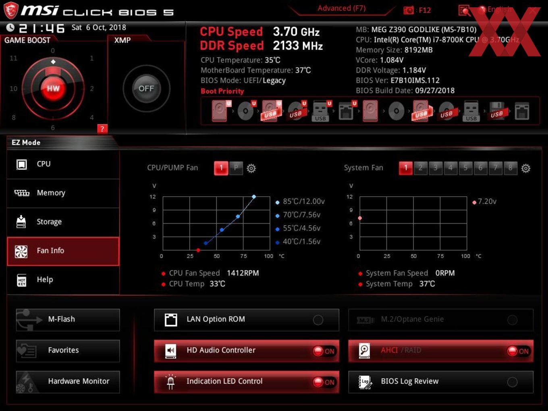Select the Fan Info section
The width and height of the screenshot is (548, 411).
click(63, 251)
